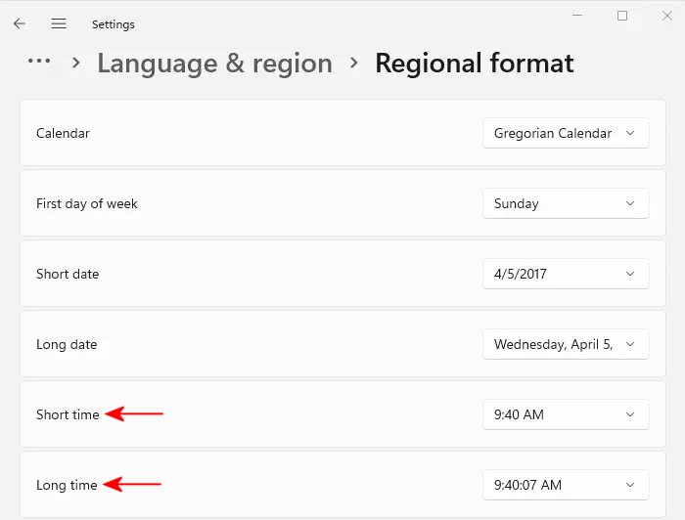
Task: Click chevron arrow in Calendar dropdown
Action: tap(630, 133)
